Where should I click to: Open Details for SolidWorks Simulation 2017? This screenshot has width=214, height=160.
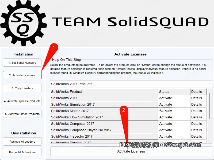click(x=198, y=104)
